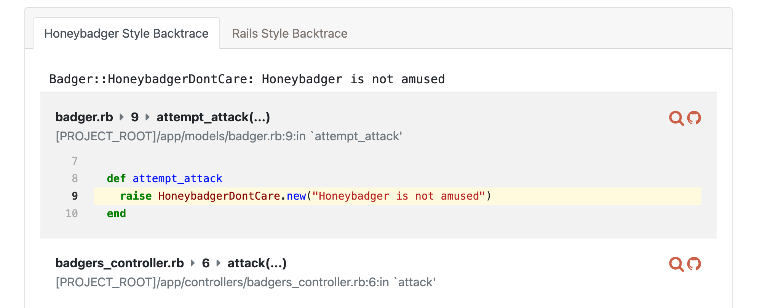Select the badgers_controller.rb full path text
This screenshot has height=308, width=757.
245,282
